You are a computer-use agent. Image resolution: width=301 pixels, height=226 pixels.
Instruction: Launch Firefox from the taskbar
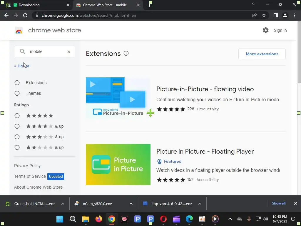99,219
